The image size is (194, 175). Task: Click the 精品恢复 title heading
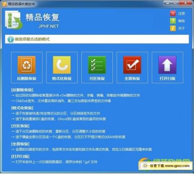click(42, 17)
